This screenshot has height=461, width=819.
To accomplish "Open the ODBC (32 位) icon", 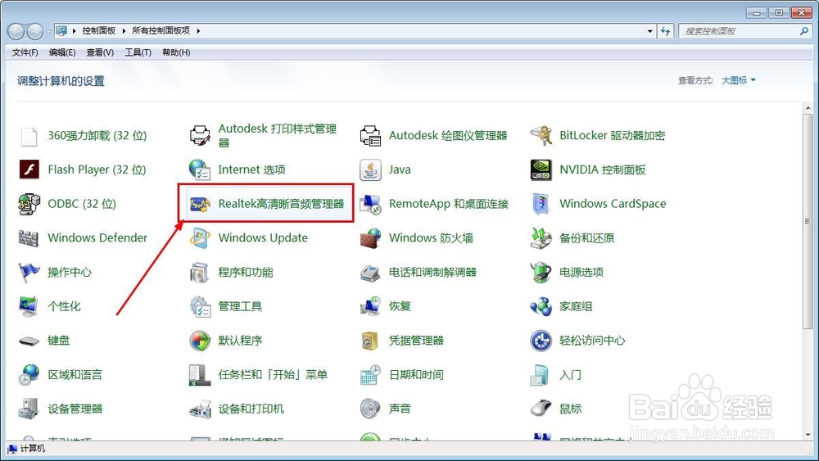I will (x=29, y=204).
